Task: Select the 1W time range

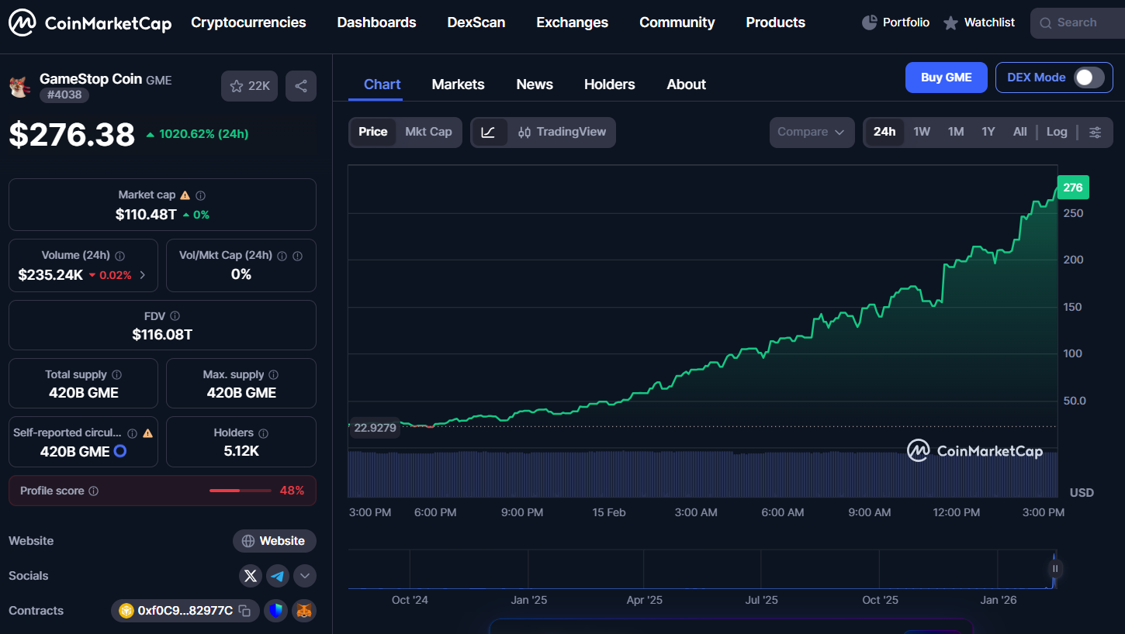Action: point(922,133)
